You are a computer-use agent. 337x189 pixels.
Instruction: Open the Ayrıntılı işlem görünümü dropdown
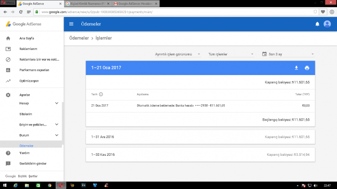[x=178, y=54]
